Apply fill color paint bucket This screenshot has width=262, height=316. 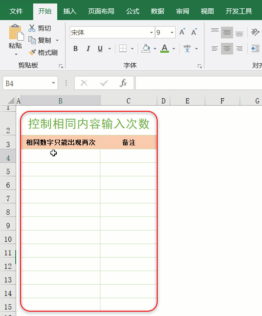146,48
